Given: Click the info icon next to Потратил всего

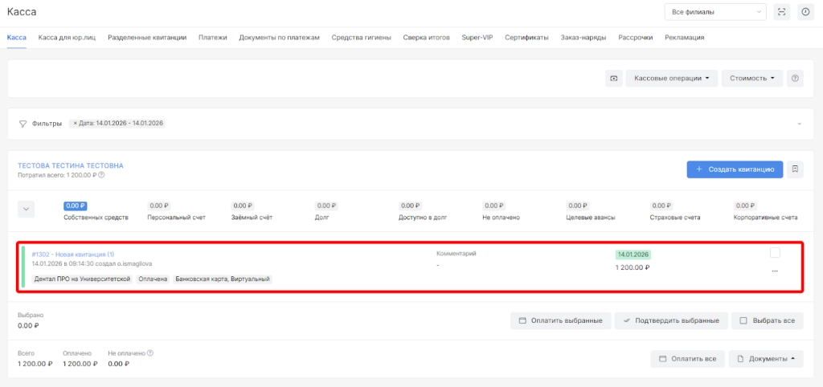Looking at the screenshot, I should 101,175.
